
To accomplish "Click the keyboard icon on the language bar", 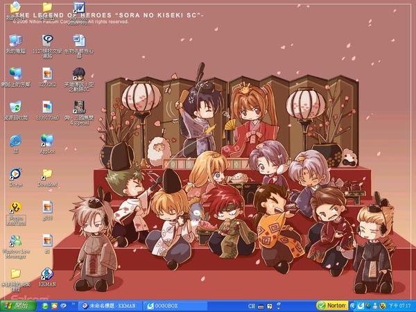I will (261, 306).
